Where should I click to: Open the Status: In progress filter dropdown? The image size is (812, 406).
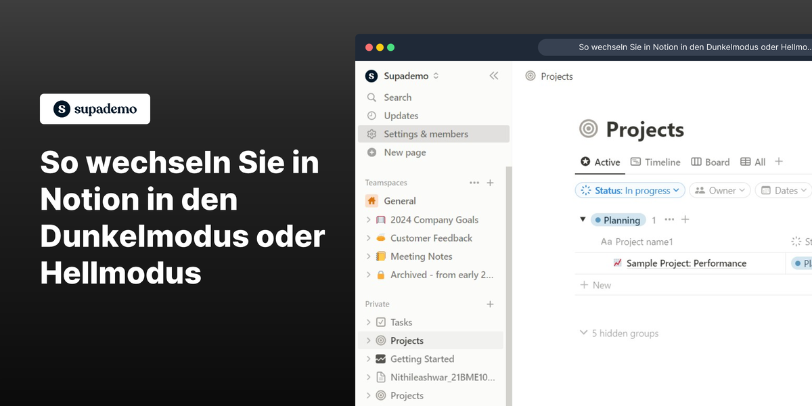coord(629,190)
